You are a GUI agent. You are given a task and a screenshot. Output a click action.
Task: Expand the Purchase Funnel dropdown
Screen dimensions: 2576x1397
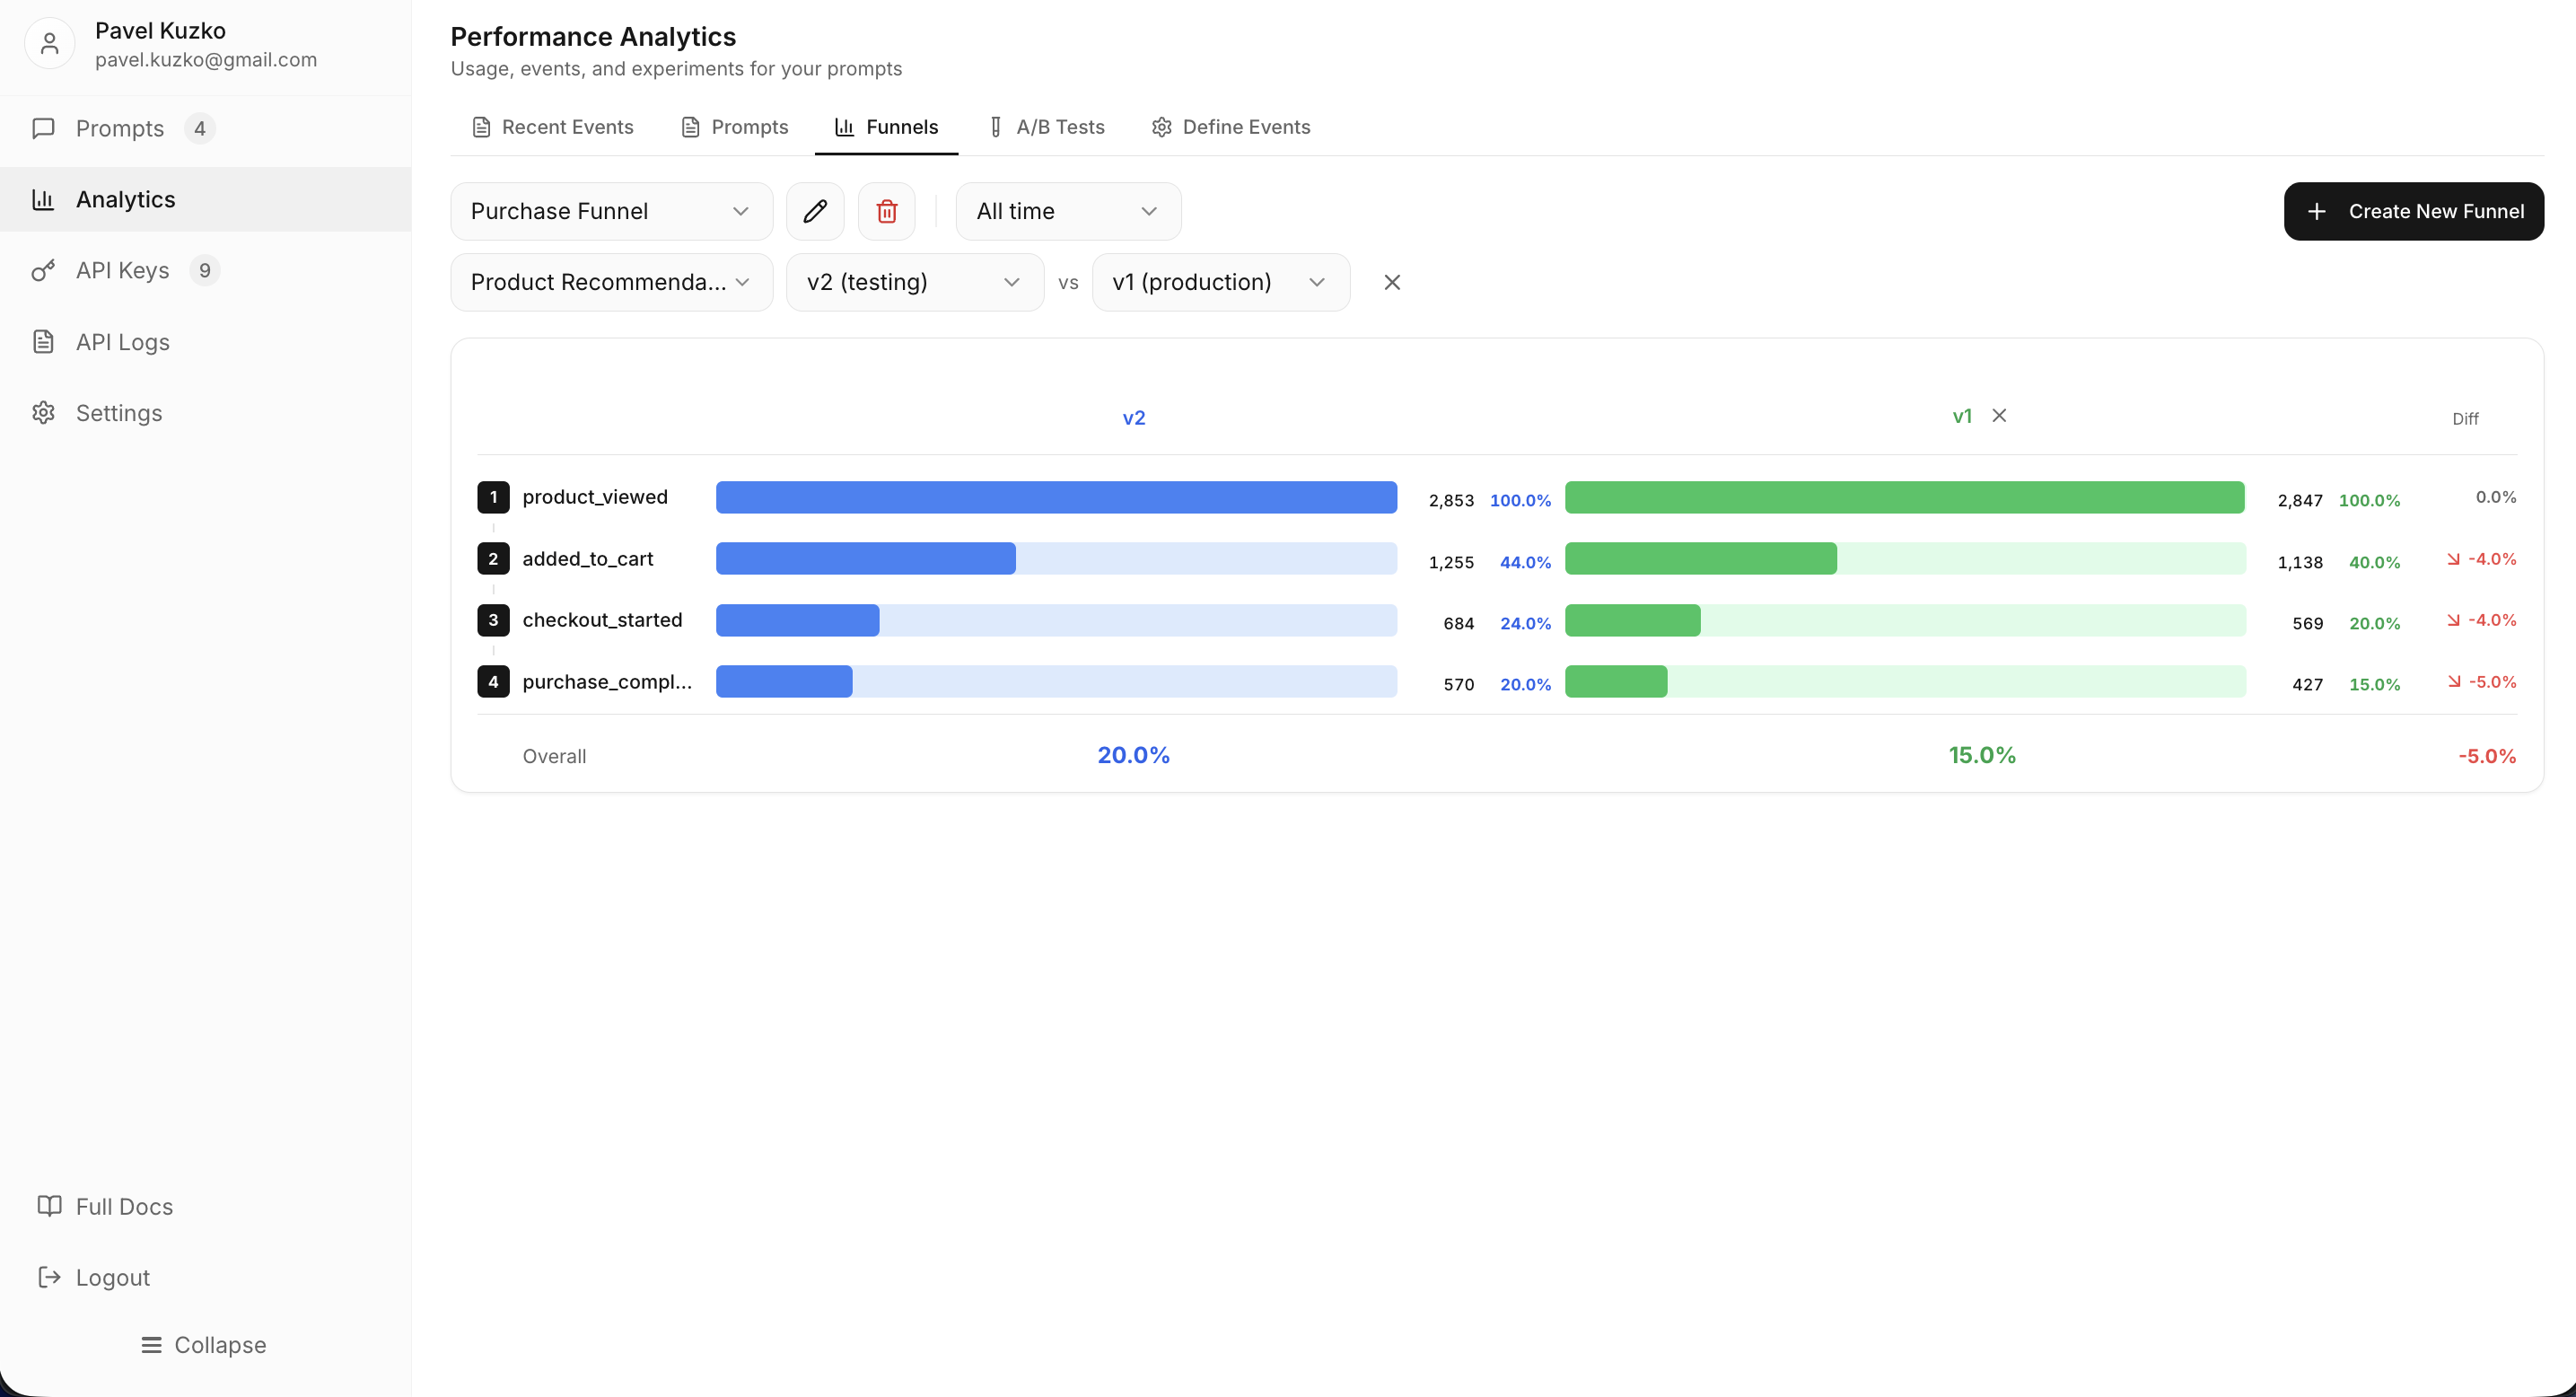point(611,211)
